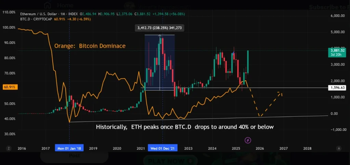Click the green 3,881.52 current price tag
Screen dimensions: 350x165
point(337,52)
